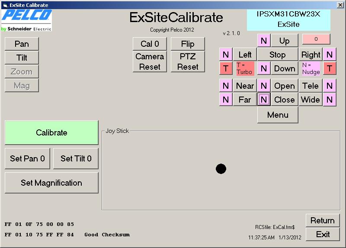
Task: Toggle nudge N beside Down
Action: pos(264,68)
